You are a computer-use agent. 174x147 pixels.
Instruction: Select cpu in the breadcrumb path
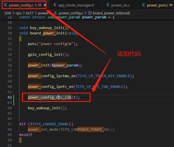tap(19, 13)
